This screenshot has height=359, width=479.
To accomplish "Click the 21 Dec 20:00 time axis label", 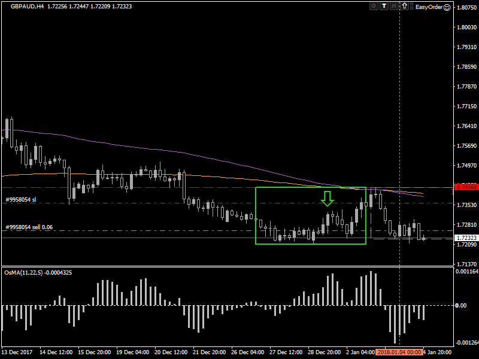I will coord(209,352).
